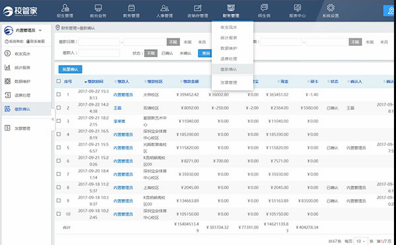The width and height of the screenshot is (396, 245).
Task: Check the box for row 2 王磊
Action: (x=58, y=108)
